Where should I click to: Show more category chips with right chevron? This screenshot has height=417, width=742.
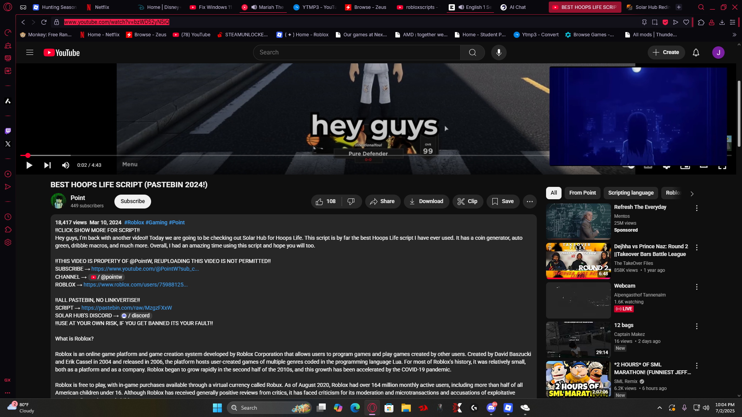tap(692, 193)
